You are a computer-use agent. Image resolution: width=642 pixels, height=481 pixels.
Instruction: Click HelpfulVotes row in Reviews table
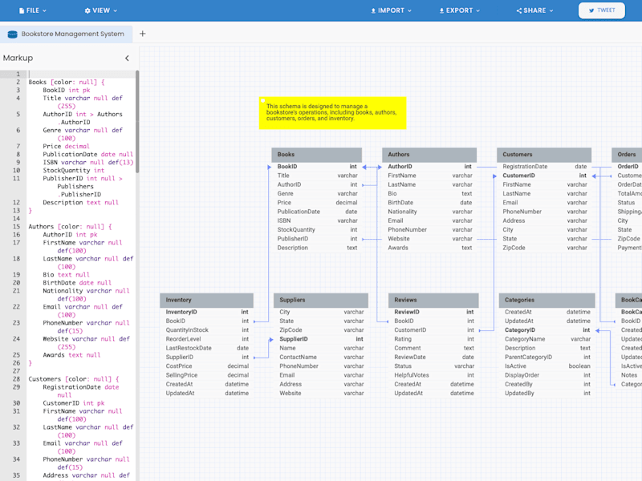pyautogui.click(x=433, y=375)
